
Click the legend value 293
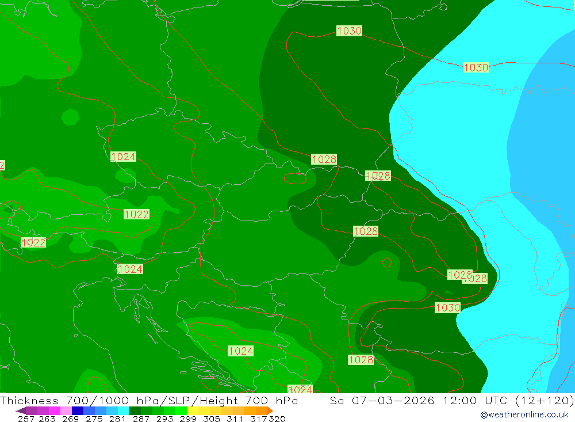(164, 419)
